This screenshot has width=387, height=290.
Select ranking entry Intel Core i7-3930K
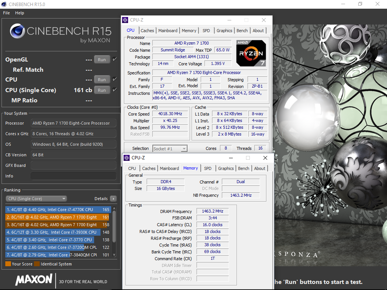tap(58, 232)
